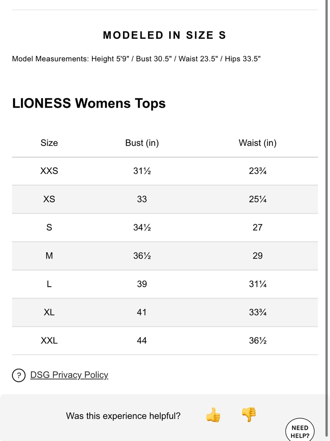This screenshot has width=330, height=441.
Task: Click the 'Was this experience helpful?' text
Action: coord(123,416)
